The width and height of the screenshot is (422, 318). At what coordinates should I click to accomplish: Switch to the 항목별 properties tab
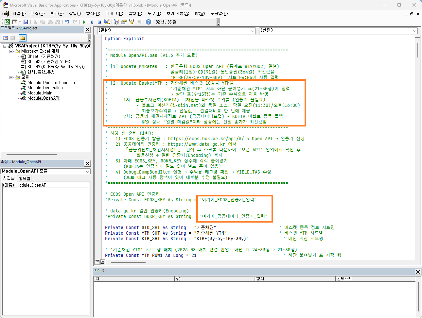click(24, 178)
